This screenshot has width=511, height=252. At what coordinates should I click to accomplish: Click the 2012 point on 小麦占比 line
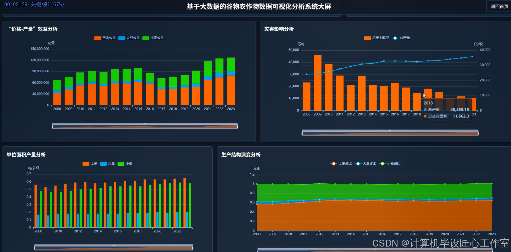[320, 183]
